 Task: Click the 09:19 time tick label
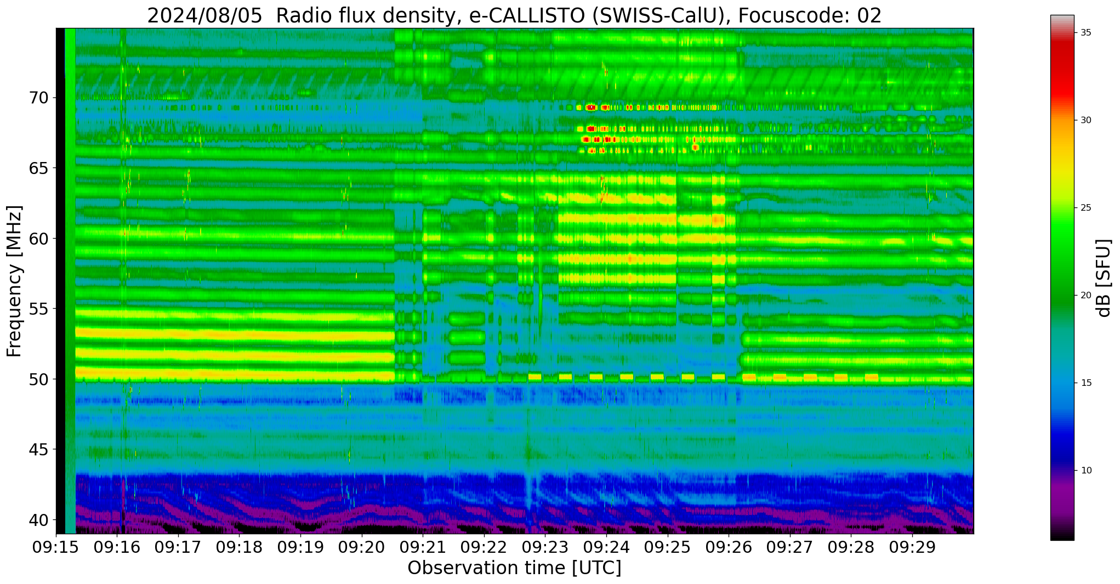point(301,547)
